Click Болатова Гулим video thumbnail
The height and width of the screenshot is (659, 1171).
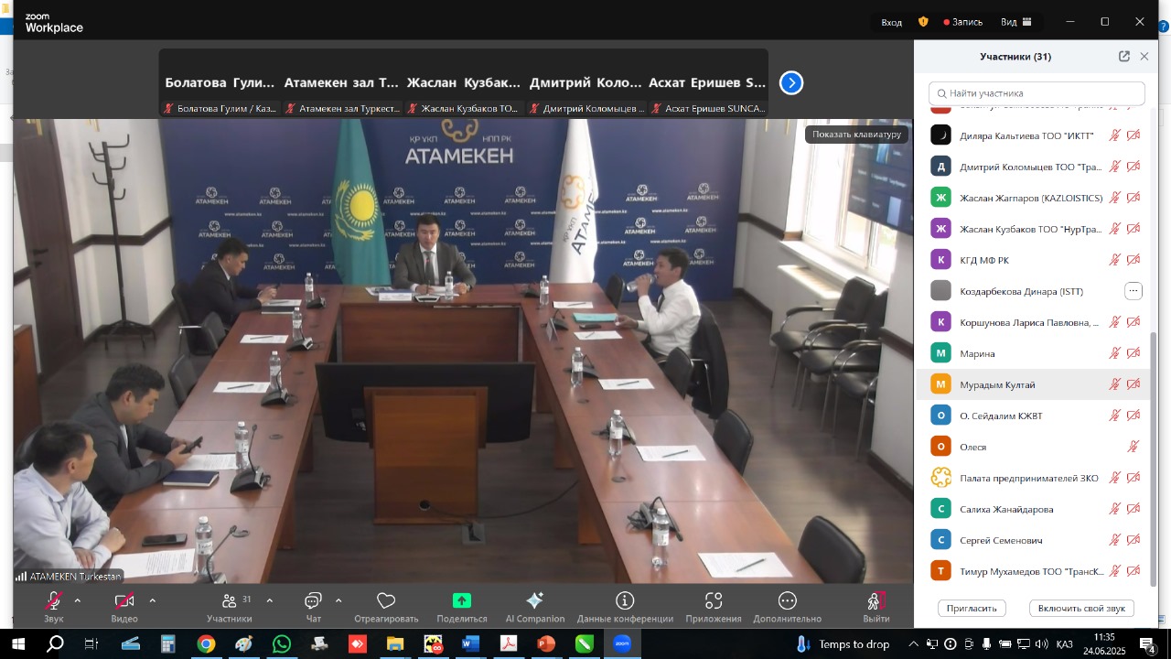point(220,83)
